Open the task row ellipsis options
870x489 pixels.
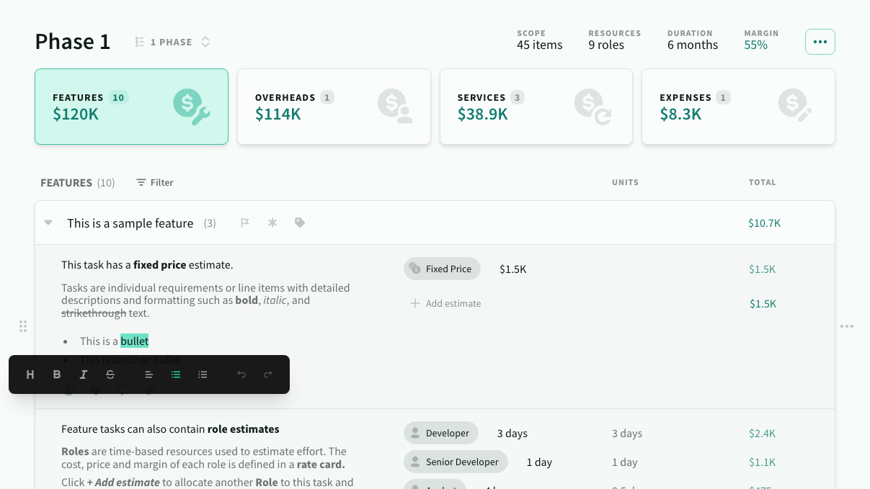click(x=847, y=326)
